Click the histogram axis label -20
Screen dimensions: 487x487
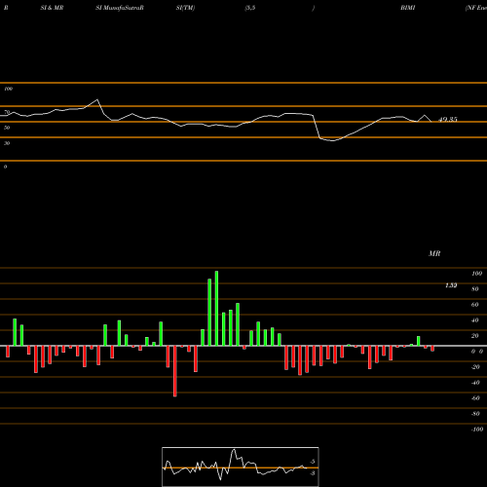click(x=475, y=367)
